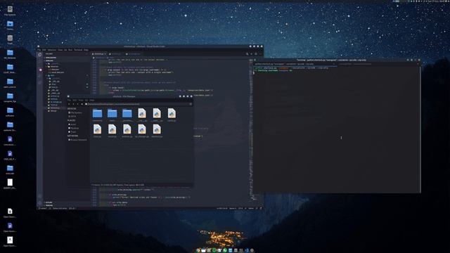Viewport: 450px width, 253px height.
Task: Open Extensions view in VS Code activity bar
Action: [x=40, y=83]
